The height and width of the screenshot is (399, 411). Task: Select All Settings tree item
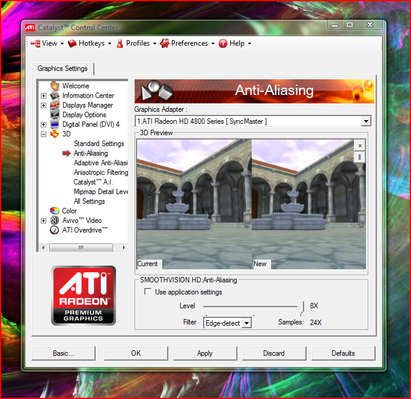[90, 201]
